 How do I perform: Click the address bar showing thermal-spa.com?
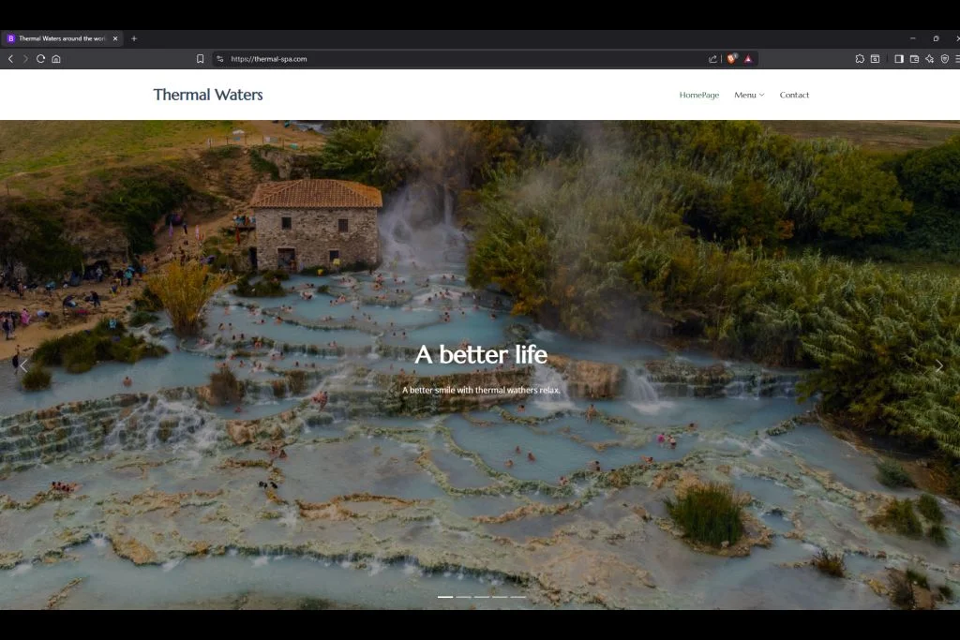(x=459, y=59)
